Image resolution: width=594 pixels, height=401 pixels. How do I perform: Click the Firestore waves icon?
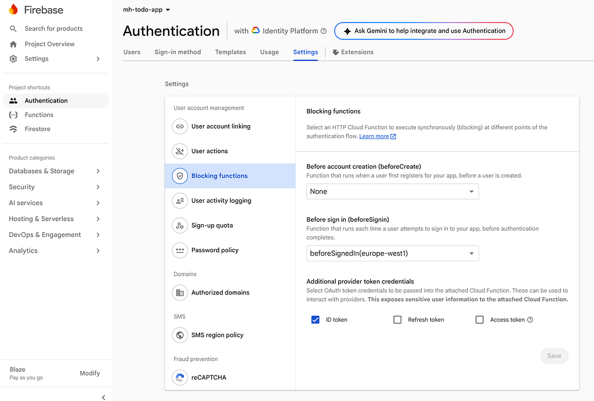[x=13, y=129]
